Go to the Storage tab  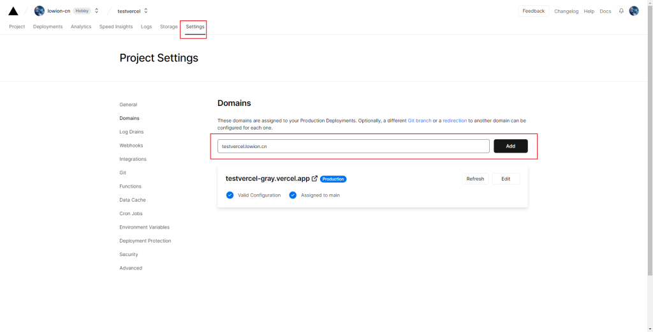(168, 27)
